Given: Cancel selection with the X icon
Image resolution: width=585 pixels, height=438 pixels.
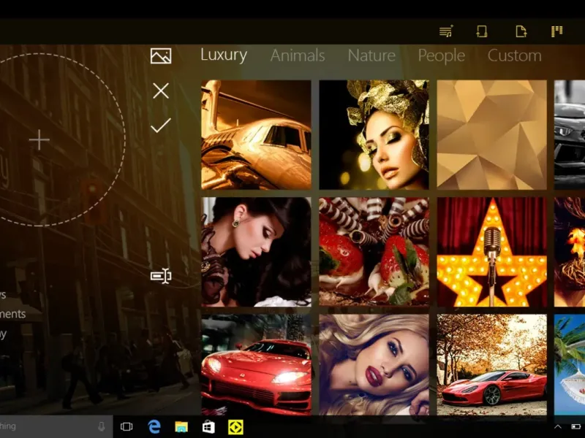Looking at the screenshot, I should point(161,91).
